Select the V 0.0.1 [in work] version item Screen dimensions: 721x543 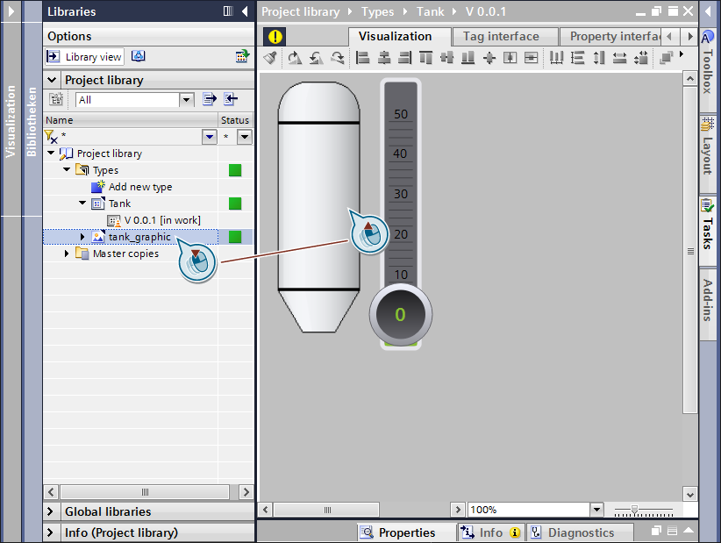162,220
